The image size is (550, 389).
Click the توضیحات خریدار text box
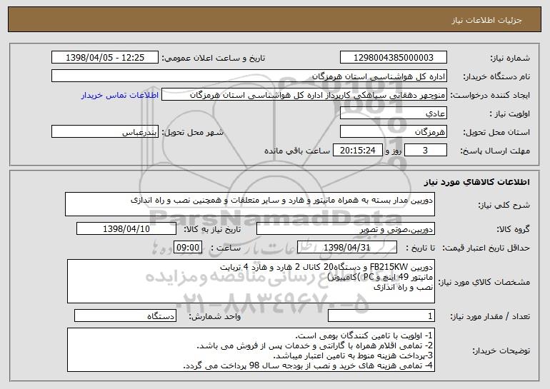point(251,350)
